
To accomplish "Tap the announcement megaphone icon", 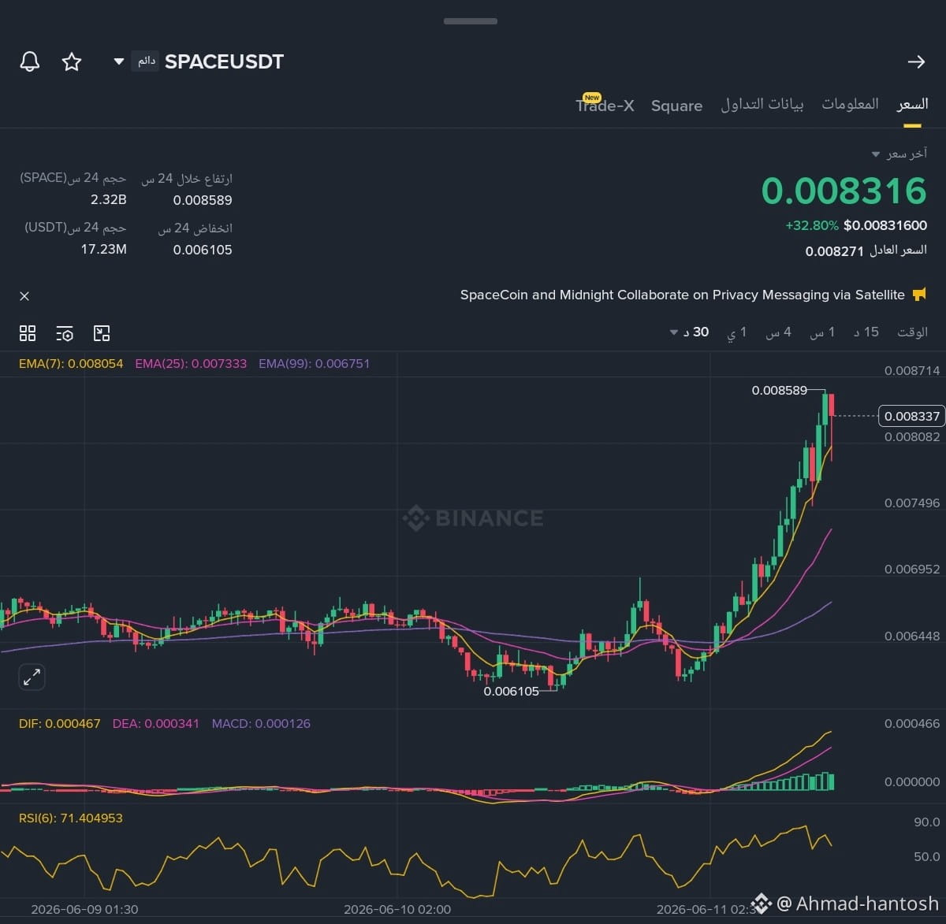I will [919, 295].
